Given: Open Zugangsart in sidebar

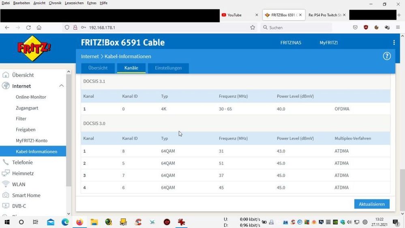Looking at the screenshot, I should tap(27, 108).
